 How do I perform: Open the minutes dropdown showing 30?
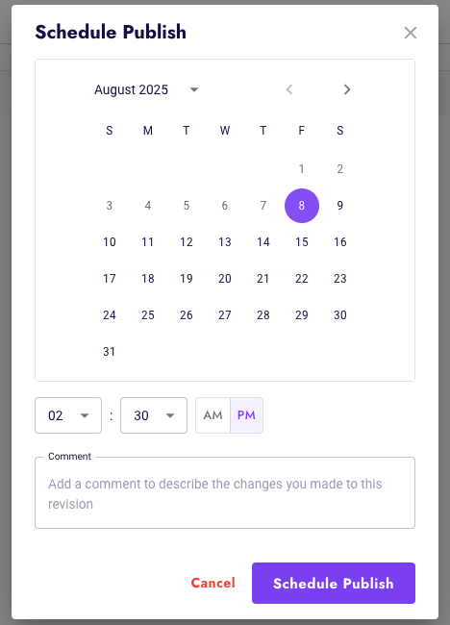(154, 415)
